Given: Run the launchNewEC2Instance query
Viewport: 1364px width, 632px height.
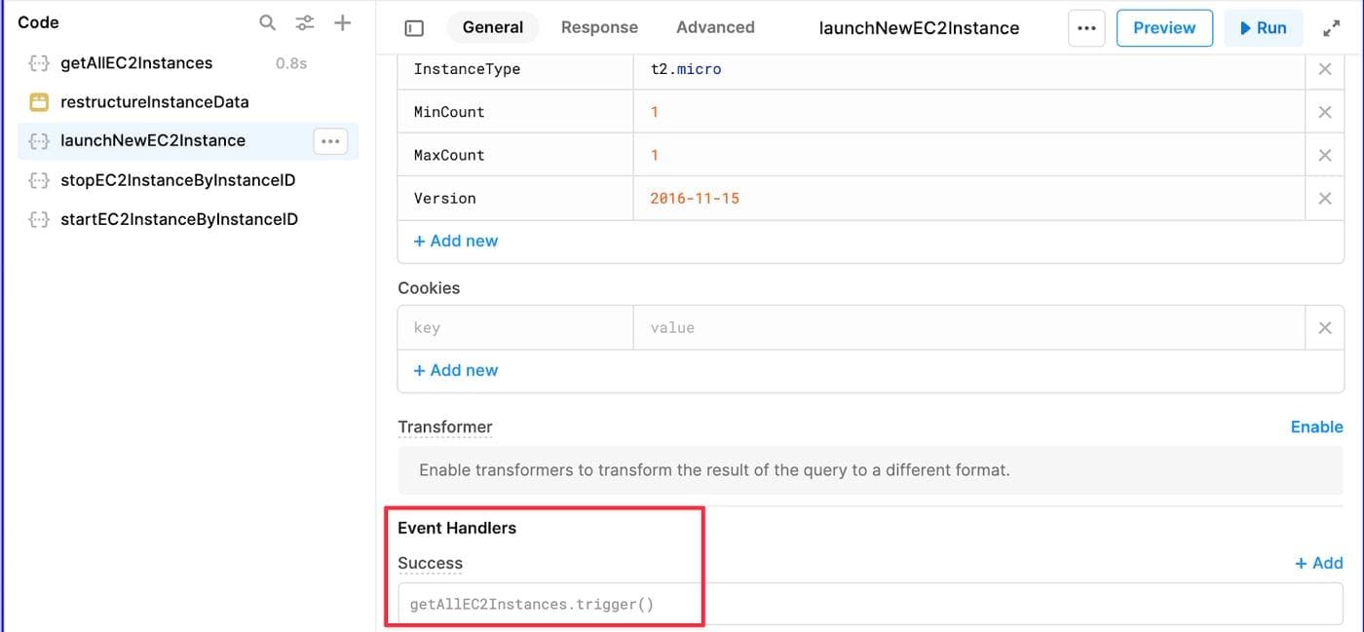Looking at the screenshot, I should tap(1264, 27).
